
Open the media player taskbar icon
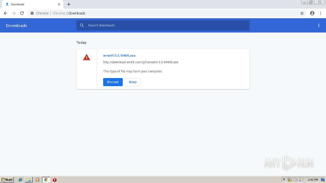[37, 180]
